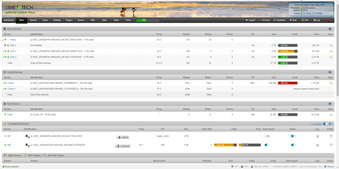Image resolution: width=339 pixels, height=169 pixels.
Task: Open the Tools tab
Action: 128,20
